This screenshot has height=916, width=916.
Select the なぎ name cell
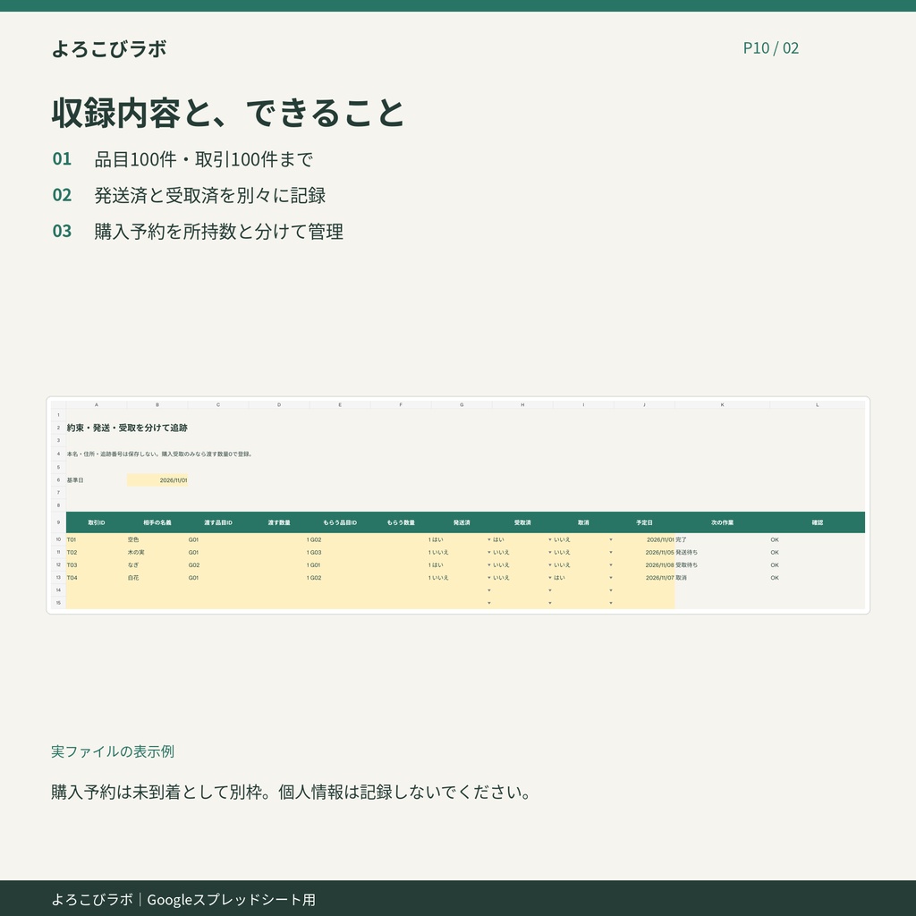157,565
